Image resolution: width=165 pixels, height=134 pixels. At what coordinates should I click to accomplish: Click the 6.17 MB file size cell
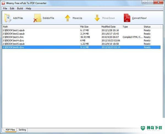84,30
